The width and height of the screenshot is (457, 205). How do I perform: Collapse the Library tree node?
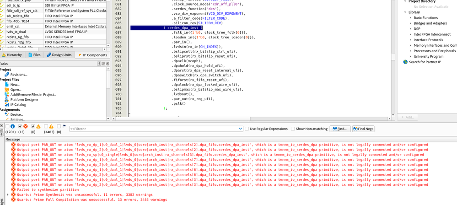(405, 12)
